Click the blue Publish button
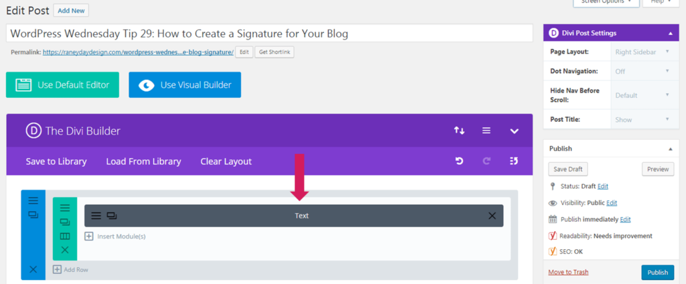686x284 pixels. coord(658,272)
